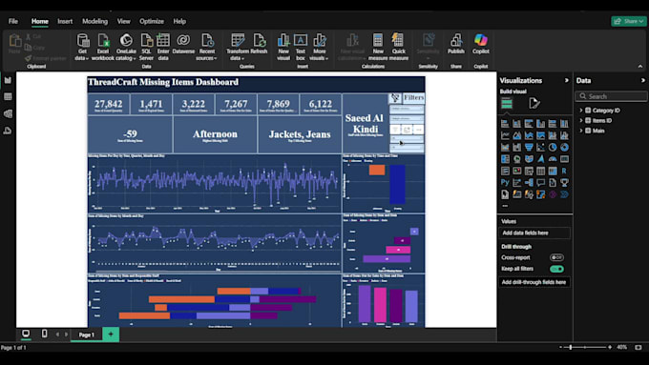The width and height of the screenshot is (649, 365).
Task: Select the Build visual pane icon
Action: [x=507, y=103]
